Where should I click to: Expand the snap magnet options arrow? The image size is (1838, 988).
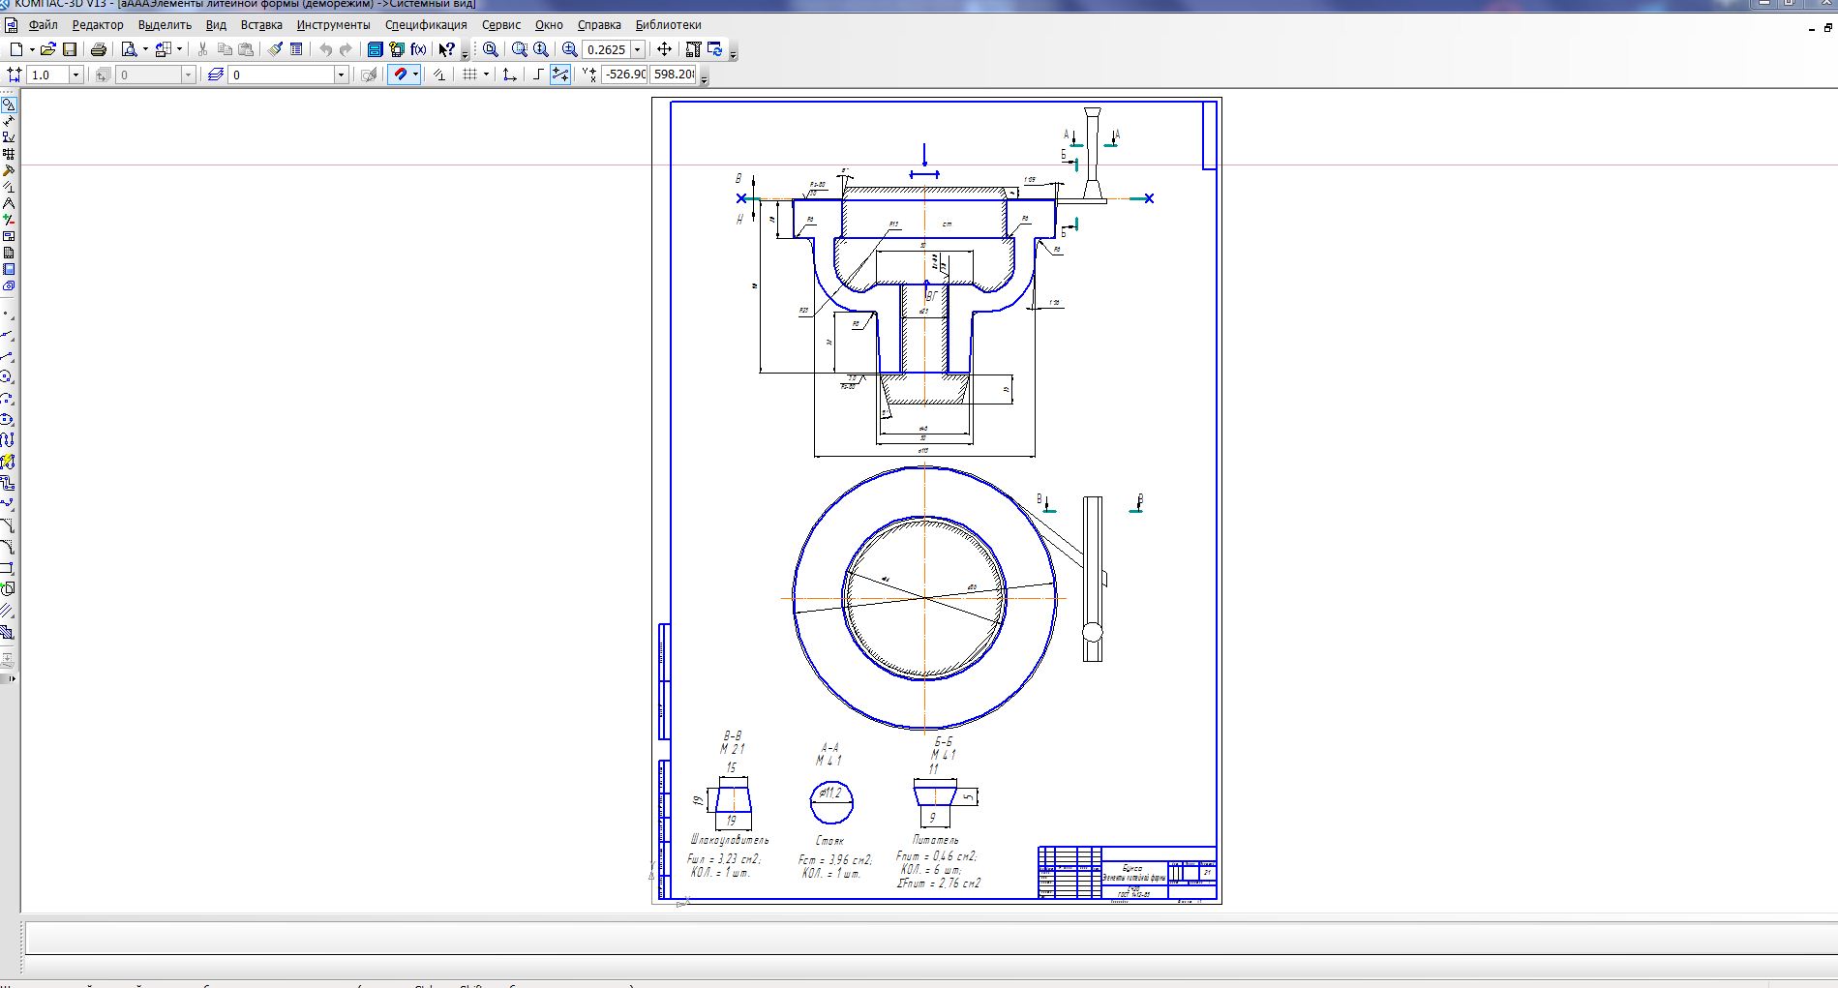[415, 75]
